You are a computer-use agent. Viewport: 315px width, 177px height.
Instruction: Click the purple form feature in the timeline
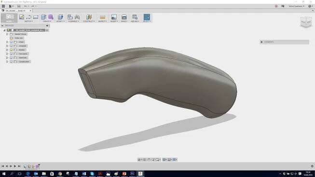point(37,166)
